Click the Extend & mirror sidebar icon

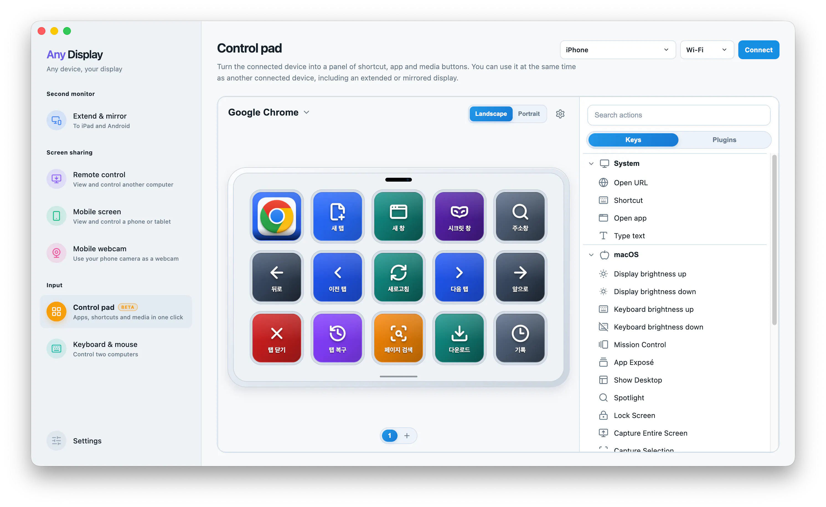point(56,120)
